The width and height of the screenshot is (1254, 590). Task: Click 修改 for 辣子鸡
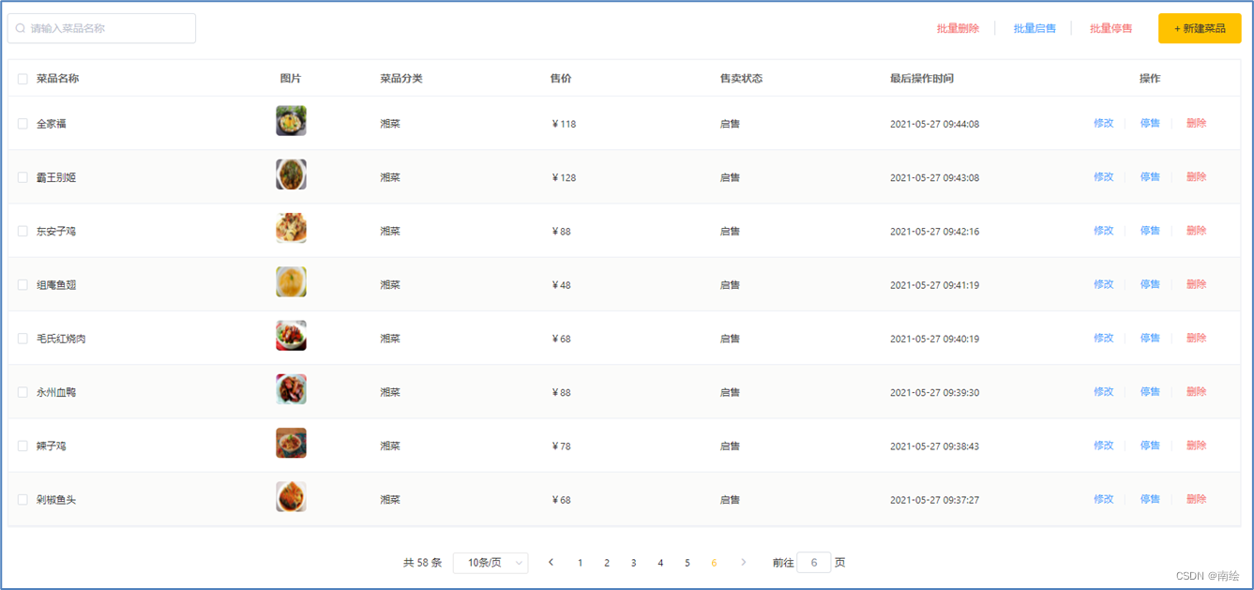pos(1103,445)
